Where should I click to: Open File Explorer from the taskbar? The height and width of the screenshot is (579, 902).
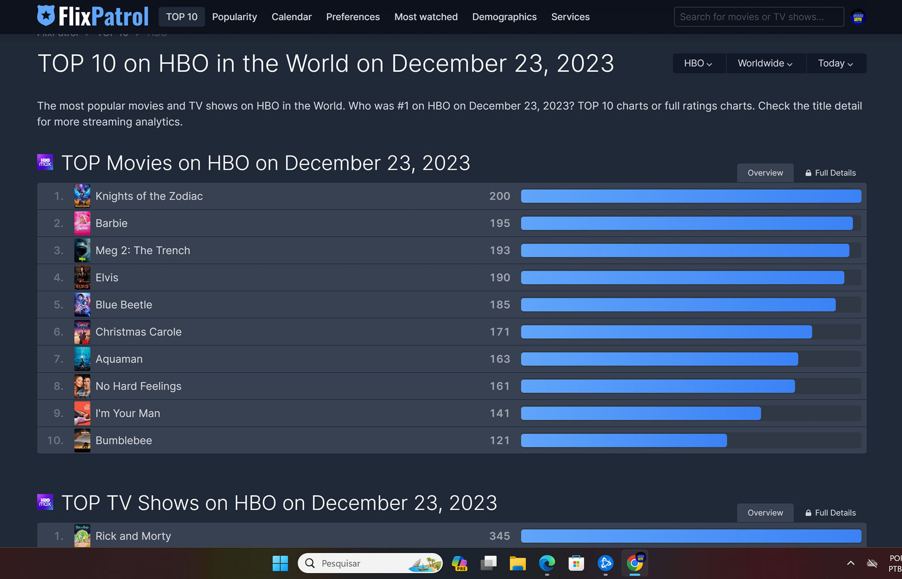[x=518, y=563]
